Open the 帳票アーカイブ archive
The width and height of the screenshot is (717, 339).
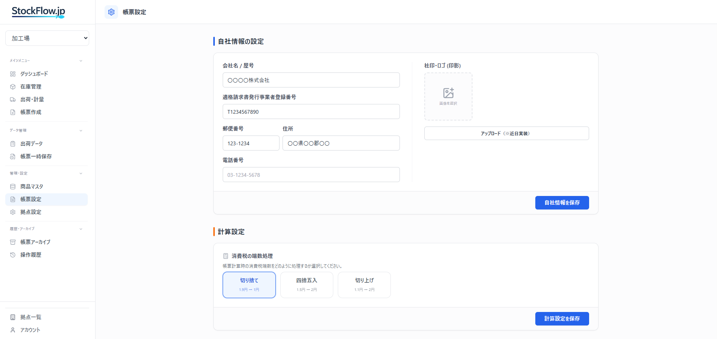point(36,242)
